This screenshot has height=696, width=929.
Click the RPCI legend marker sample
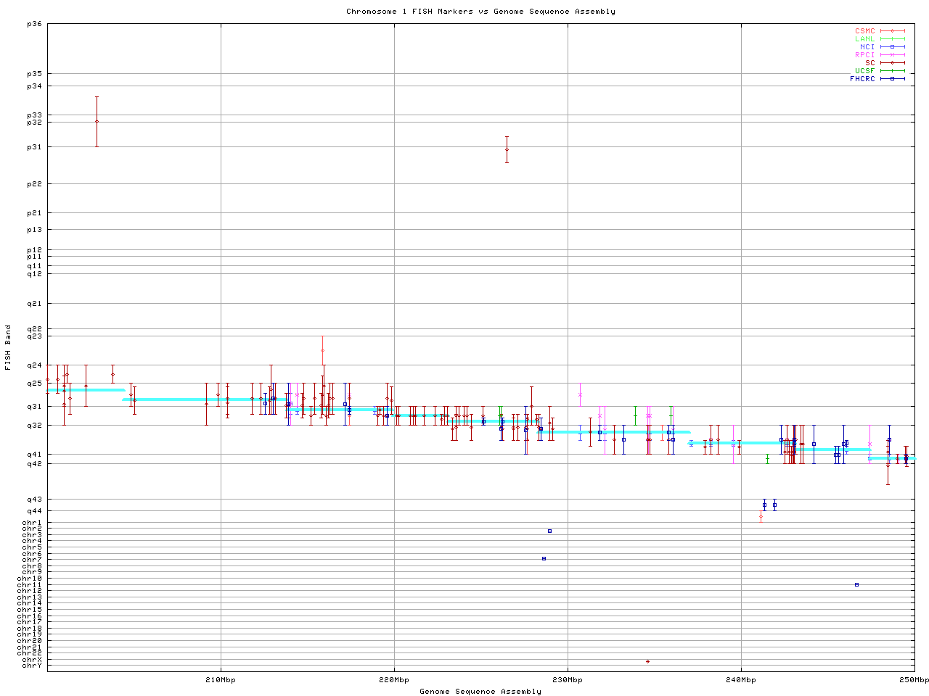[892, 55]
